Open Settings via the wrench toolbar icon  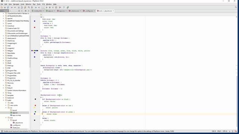click(60, 7)
